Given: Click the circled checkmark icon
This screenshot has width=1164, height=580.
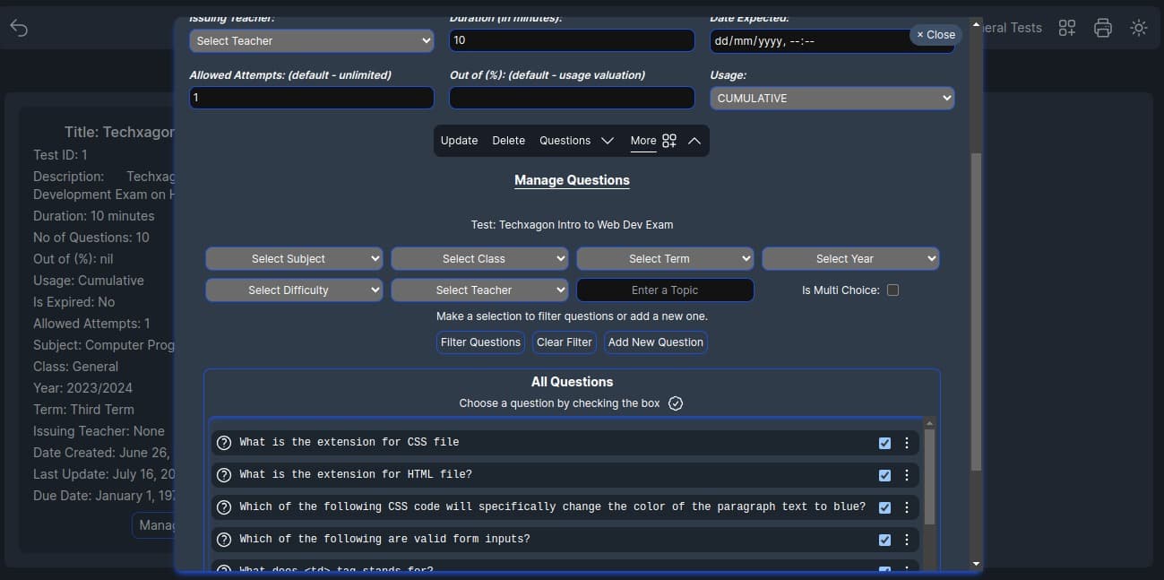Looking at the screenshot, I should [676, 403].
